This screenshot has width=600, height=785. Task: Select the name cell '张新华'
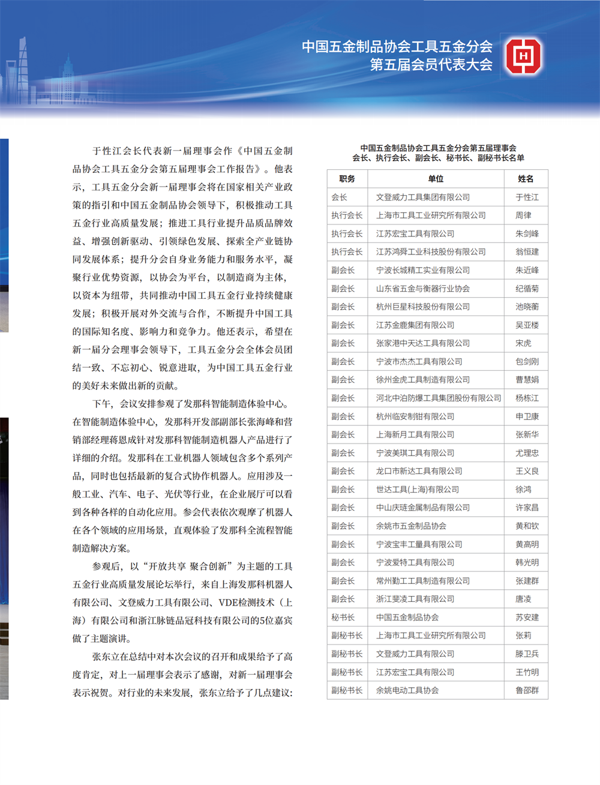[x=527, y=435]
